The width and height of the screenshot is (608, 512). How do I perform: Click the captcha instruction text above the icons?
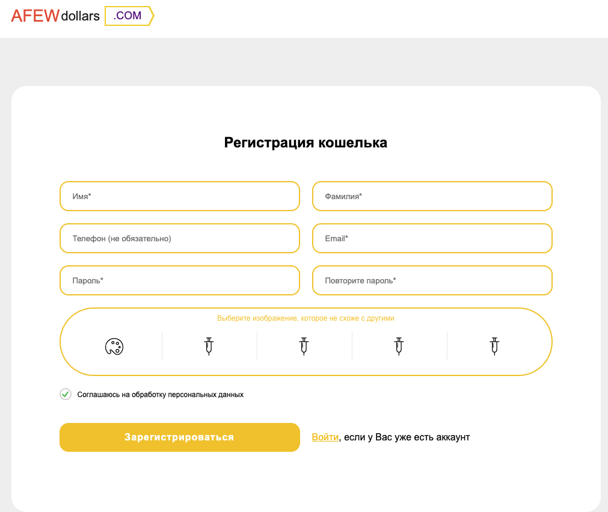(x=306, y=318)
